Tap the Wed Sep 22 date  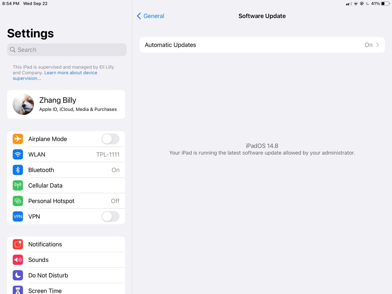click(x=35, y=4)
